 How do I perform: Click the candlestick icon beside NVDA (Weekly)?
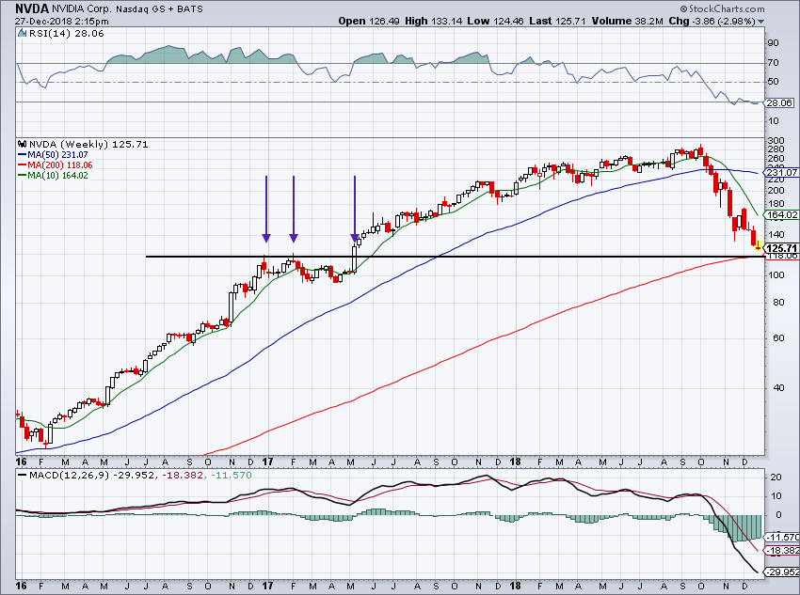[x=22, y=145]
